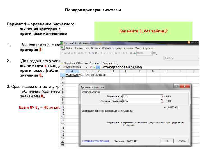
Task: Open the Окно menu
Action: 138,48
